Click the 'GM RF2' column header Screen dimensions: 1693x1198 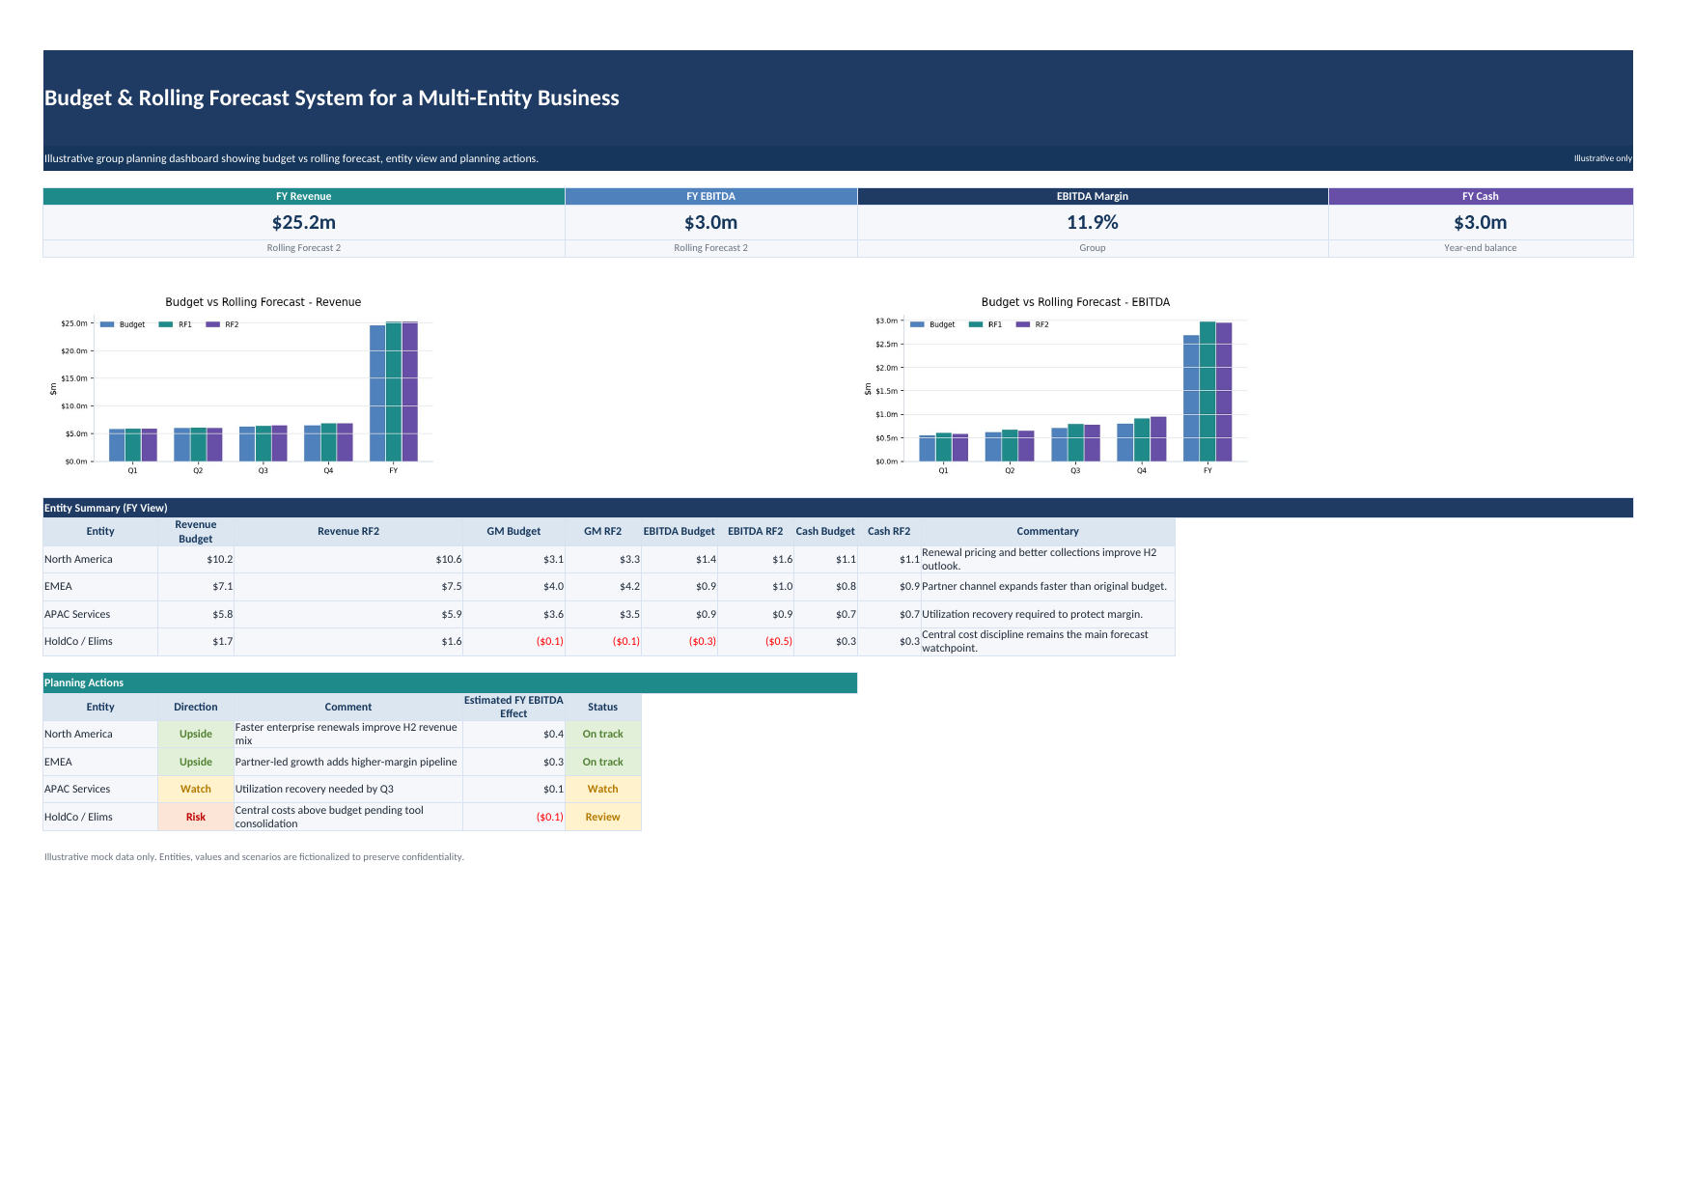603,532
